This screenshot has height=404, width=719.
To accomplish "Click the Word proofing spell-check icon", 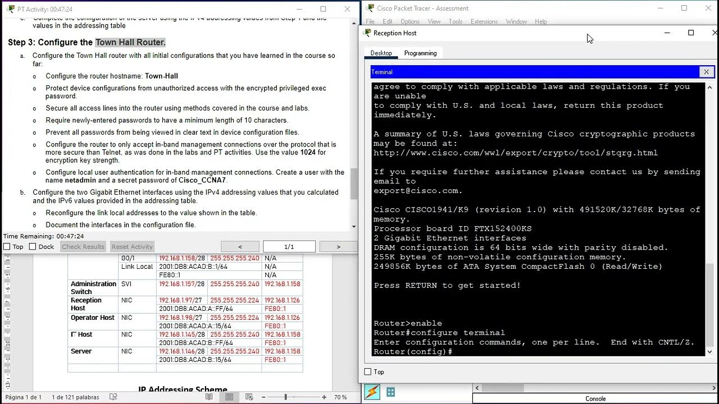I will (x=113, y=397).
